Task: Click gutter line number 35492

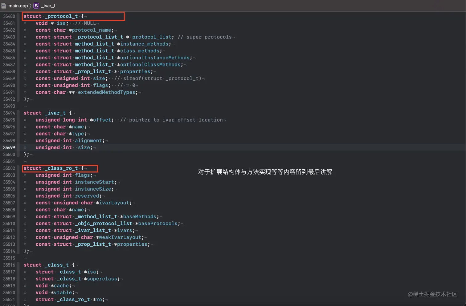Action: [9, 99]
